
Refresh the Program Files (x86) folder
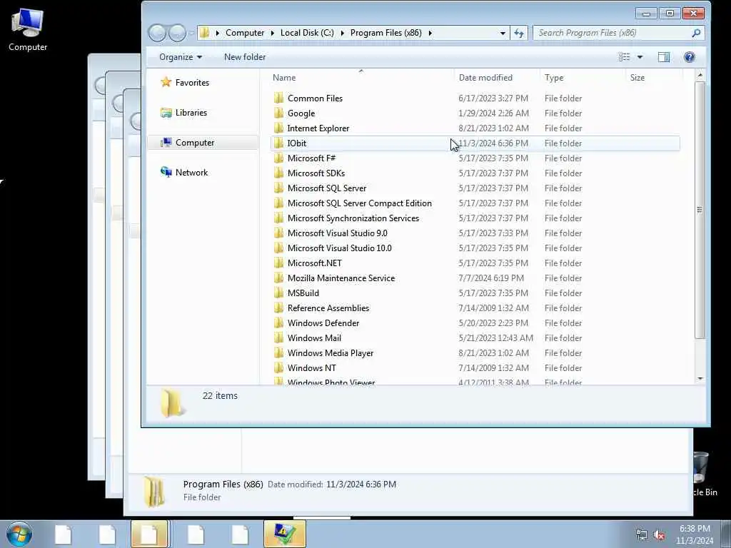(519, 33)
